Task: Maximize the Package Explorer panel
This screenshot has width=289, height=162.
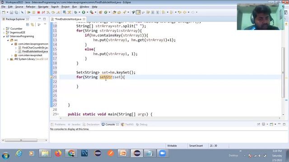Action: (x=44, y=19)
